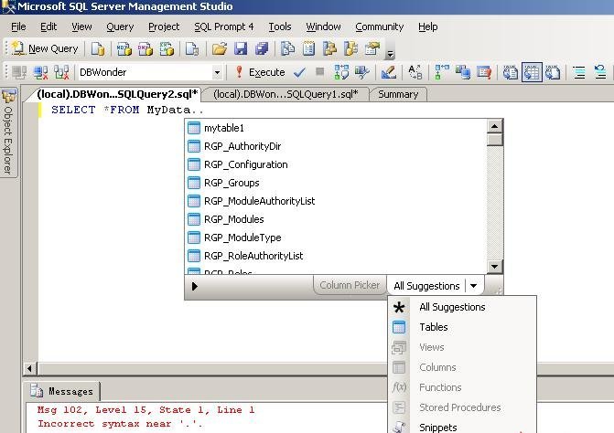Choose All Suggestions in the filter menu

click(x=462, y=307)
